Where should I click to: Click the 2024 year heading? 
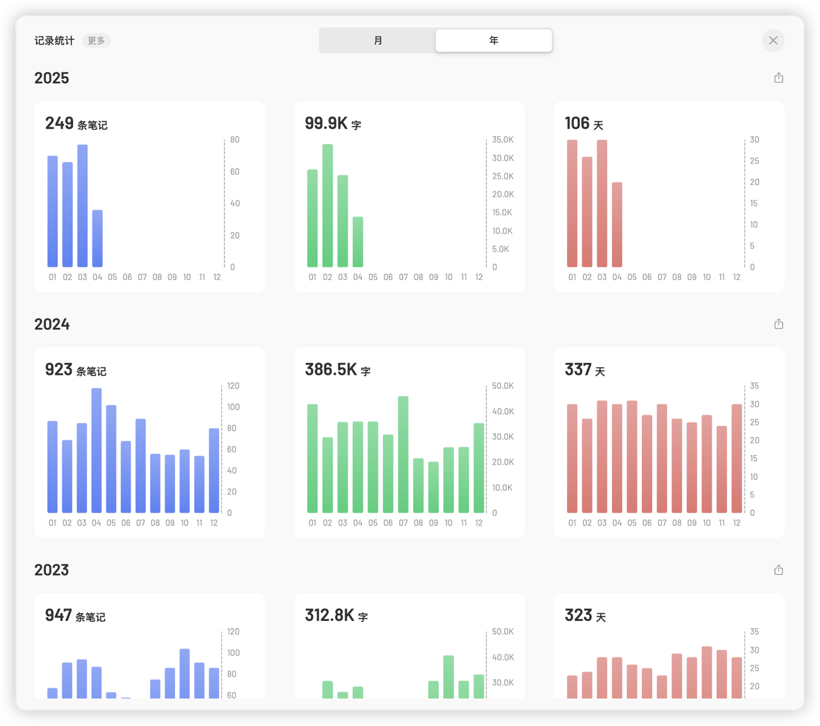pyautogui.click(x=52, y=324)
